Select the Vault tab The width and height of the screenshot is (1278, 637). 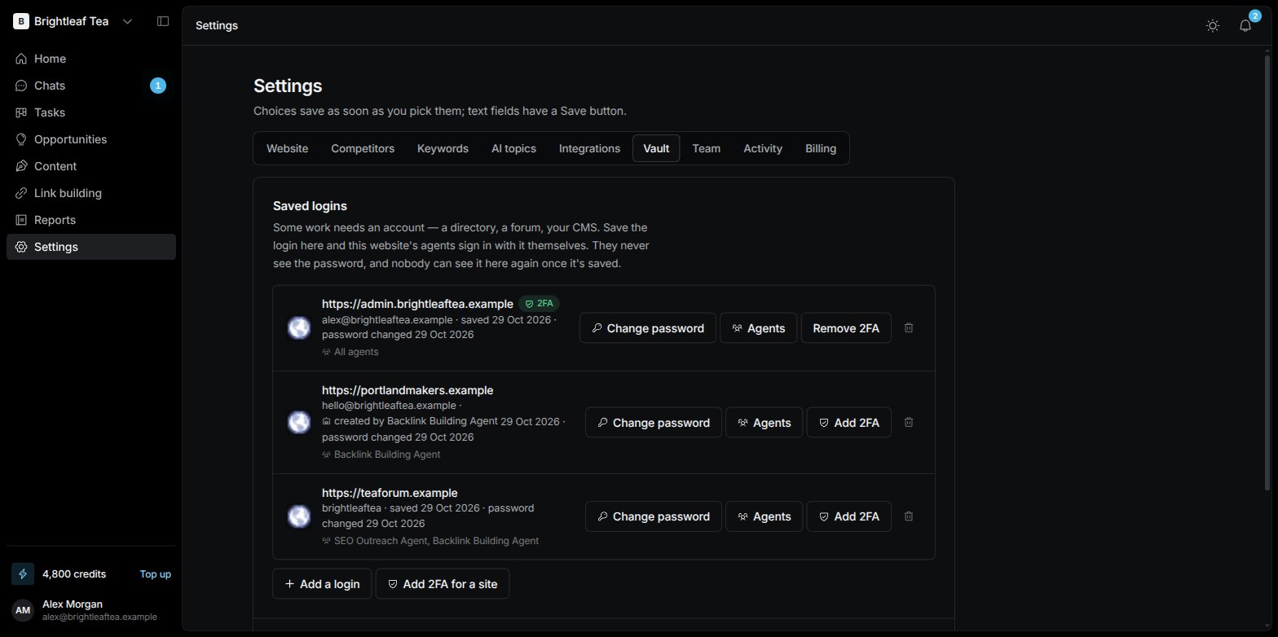tap(656, 148)
